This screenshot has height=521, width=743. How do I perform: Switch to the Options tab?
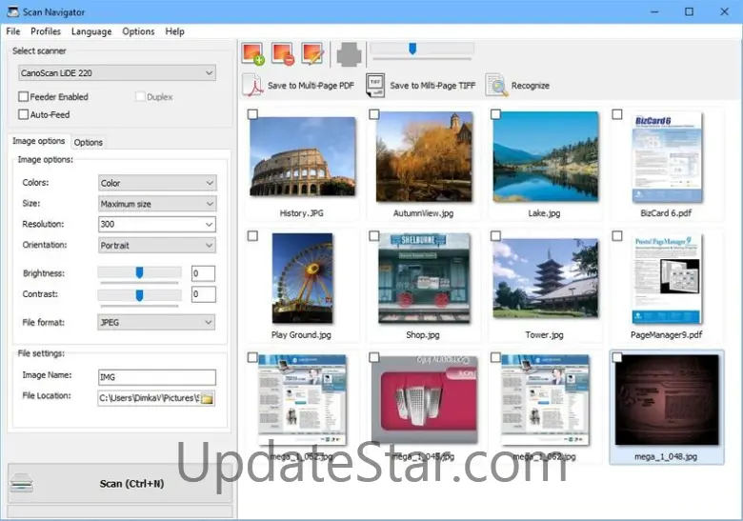89,142
